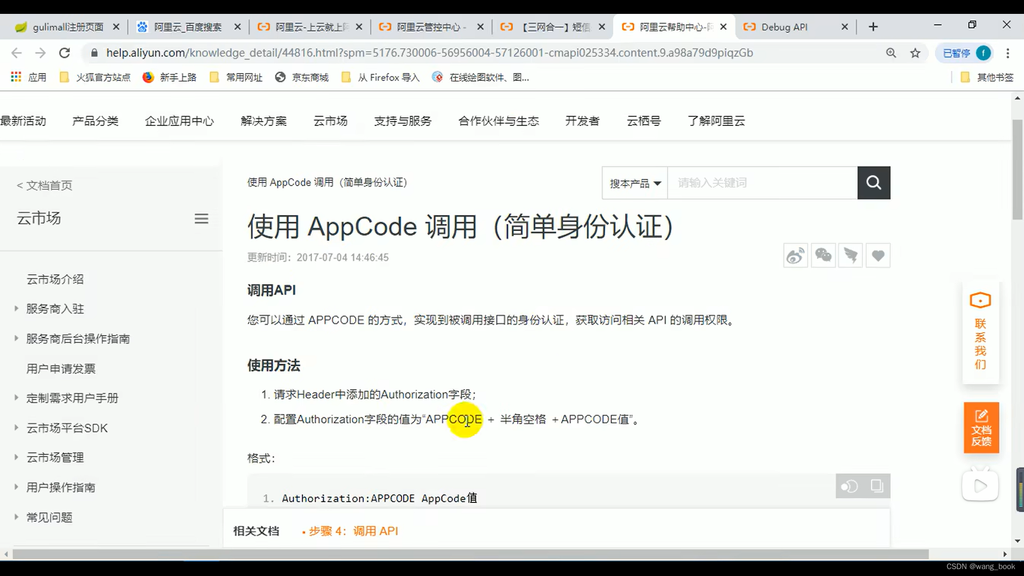Open 了解阿里云 navigation menu
The width and height of the screenshot is (1024, 576).
pyautogui.click(x=716, y=121)
